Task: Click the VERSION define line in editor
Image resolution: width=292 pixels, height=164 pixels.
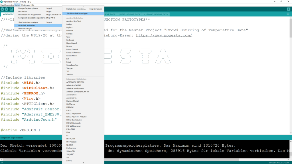Action: pos(21,130)
